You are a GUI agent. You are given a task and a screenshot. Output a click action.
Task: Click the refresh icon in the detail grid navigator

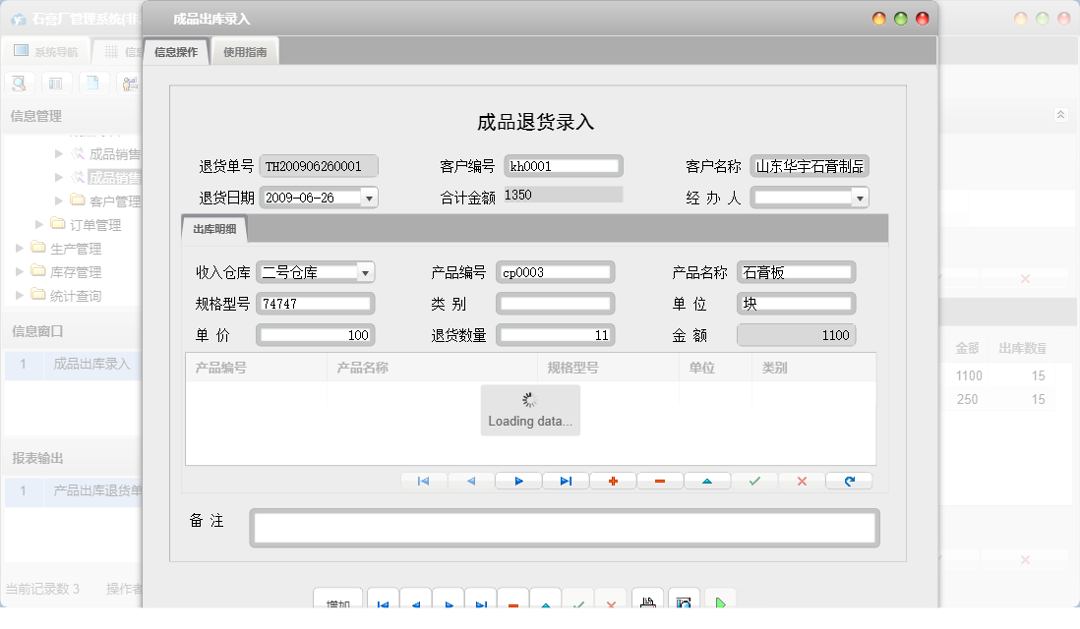[848, 481]
